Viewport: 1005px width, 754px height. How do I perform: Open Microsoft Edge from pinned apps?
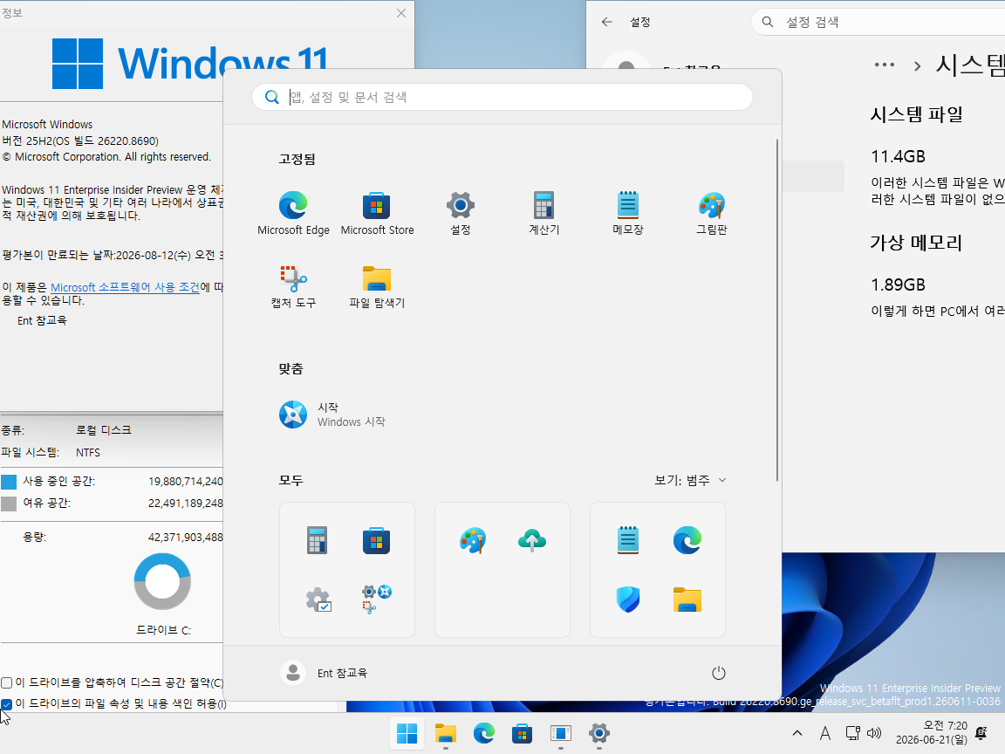tap(293, 214)
